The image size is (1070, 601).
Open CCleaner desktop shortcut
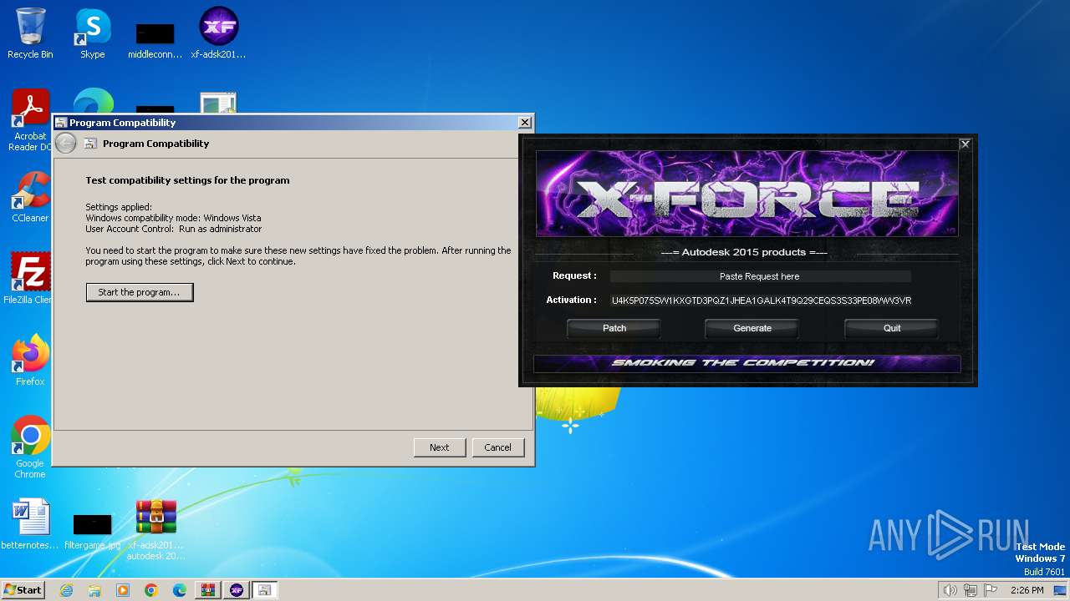click(30, 197)
